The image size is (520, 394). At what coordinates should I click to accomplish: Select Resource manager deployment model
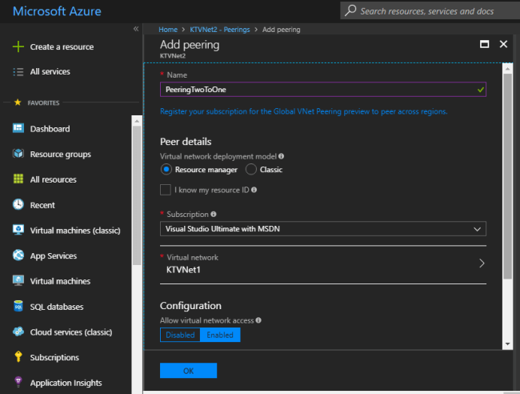click(166, 170)
